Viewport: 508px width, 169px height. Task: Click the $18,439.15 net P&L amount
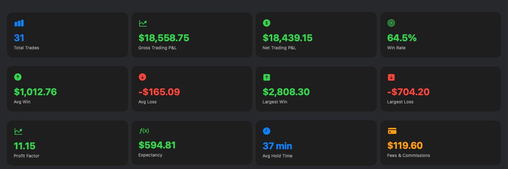tap(288, 38)
